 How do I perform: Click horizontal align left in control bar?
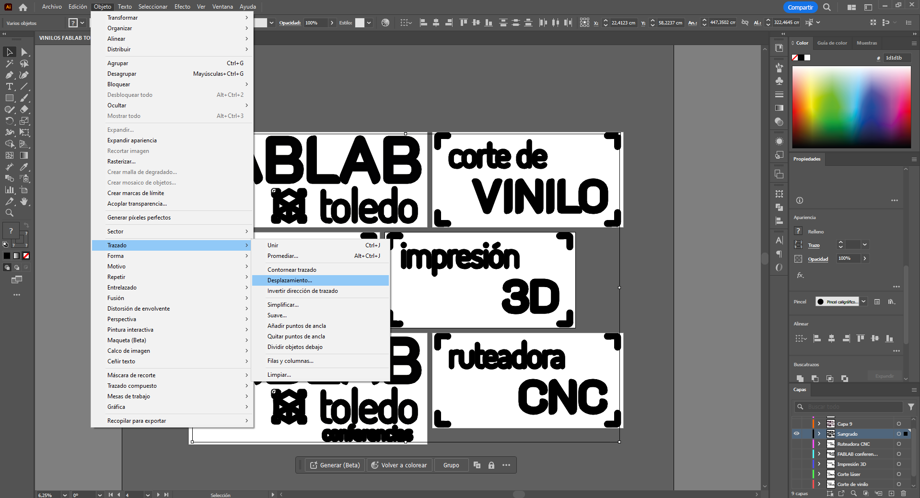[423, 23]
